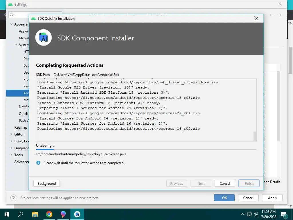Show hidden system tray icons
The height and width of the screenshot is (220, 293).
(x=242, y=214)
